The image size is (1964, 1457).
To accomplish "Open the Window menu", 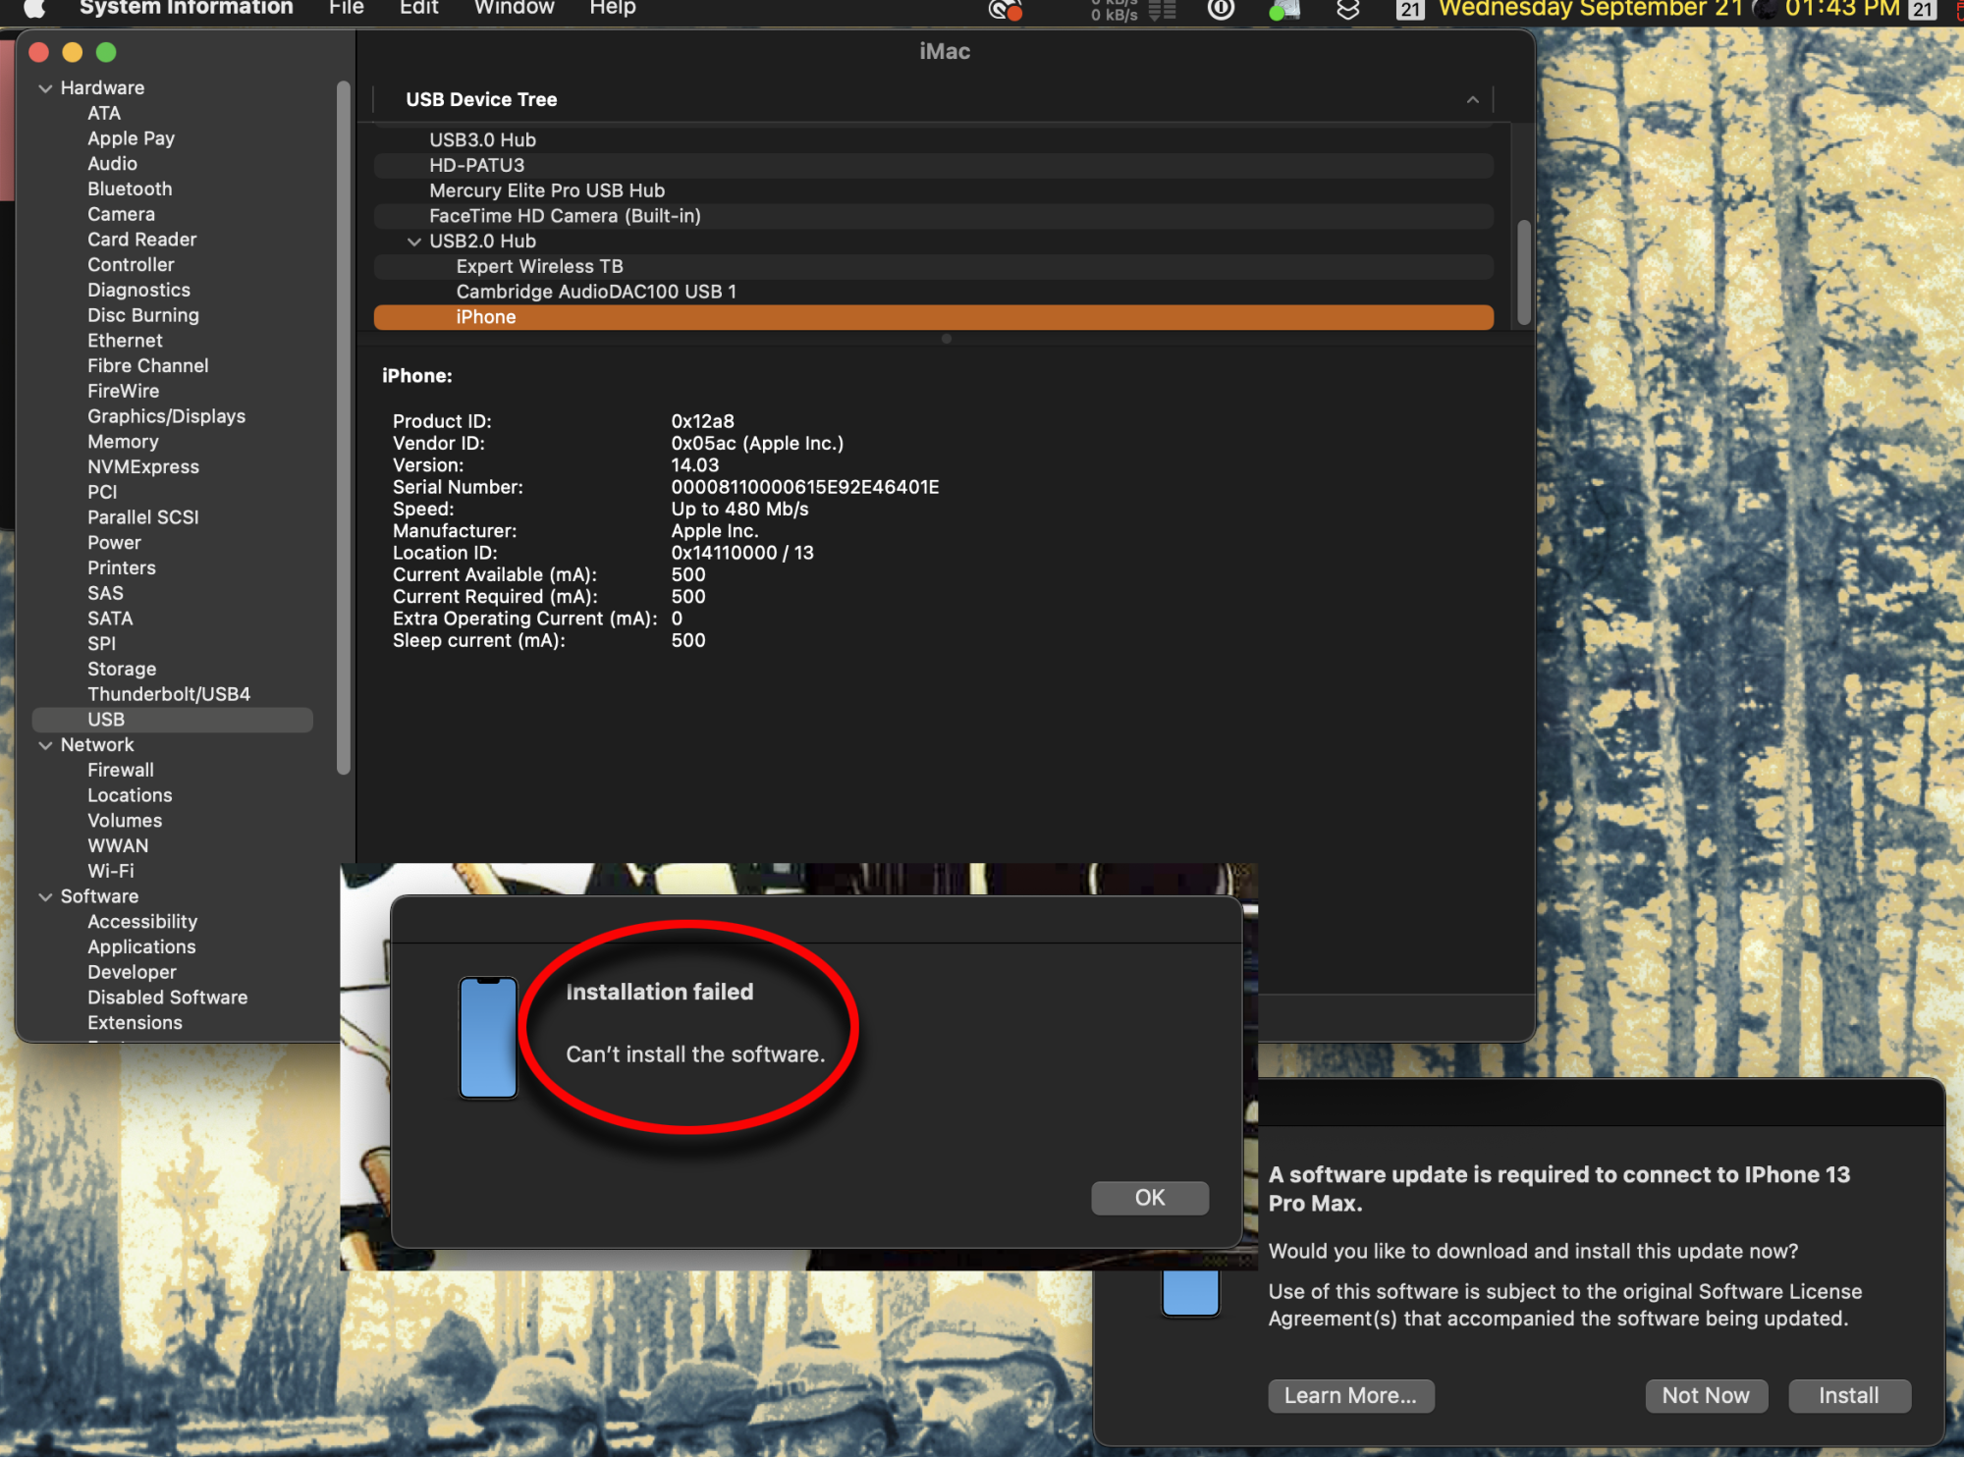I will [x=514, y=9].
